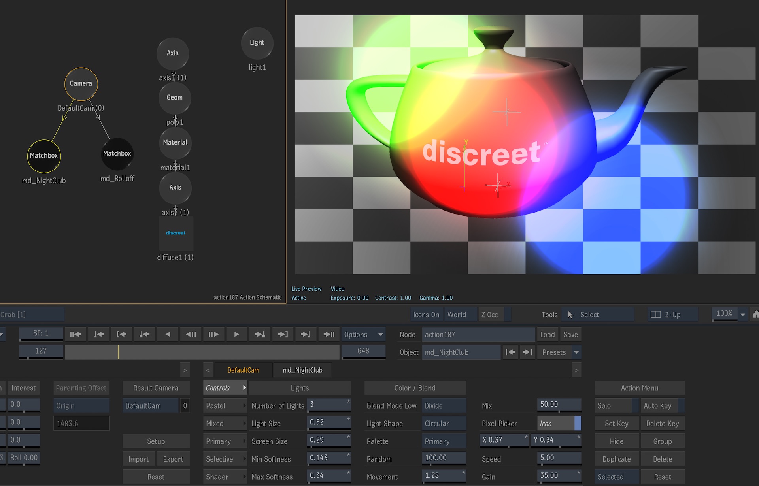This screenshot has width=759, height=486.
Task: Select the Camera node in schematic
Action: point(81,83)
